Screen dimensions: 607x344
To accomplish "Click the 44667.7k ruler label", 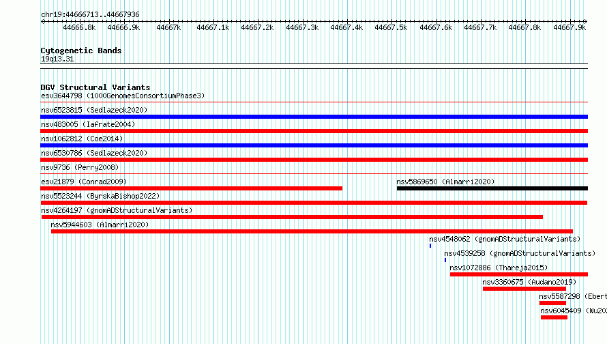I will click(480, 27).
